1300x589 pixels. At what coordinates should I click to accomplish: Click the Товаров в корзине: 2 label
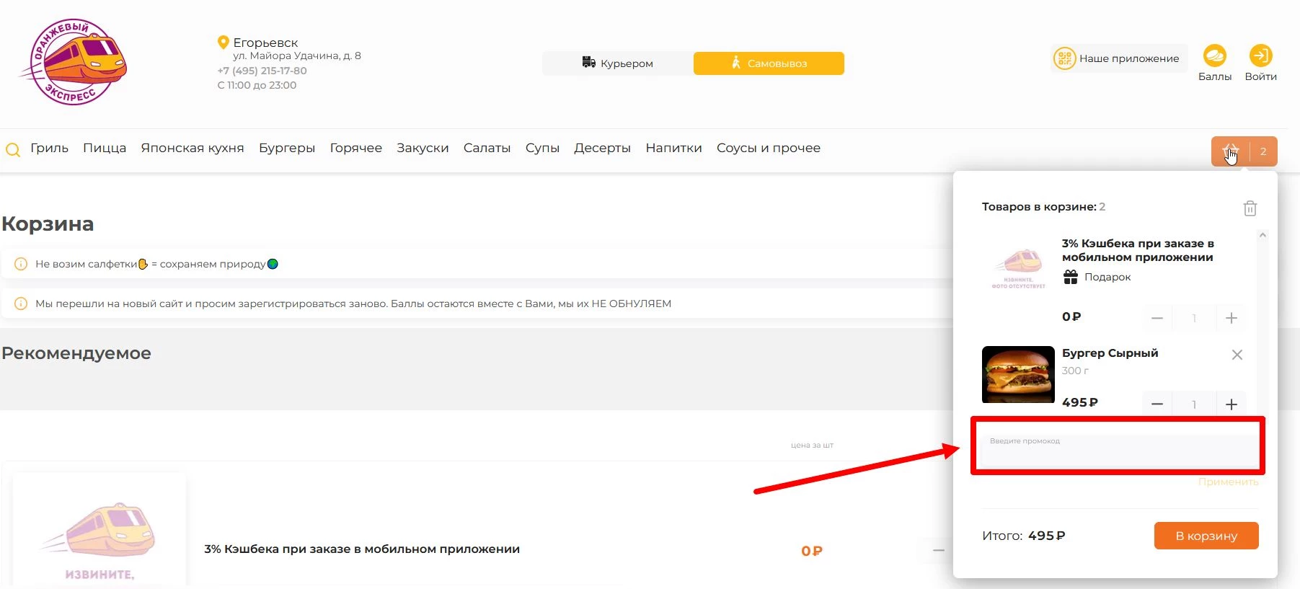pos(1043,207)
